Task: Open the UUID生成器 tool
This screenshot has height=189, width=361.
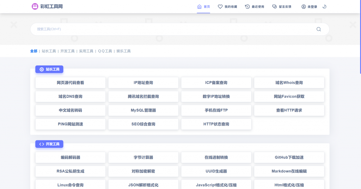Action: coord(216,171)
